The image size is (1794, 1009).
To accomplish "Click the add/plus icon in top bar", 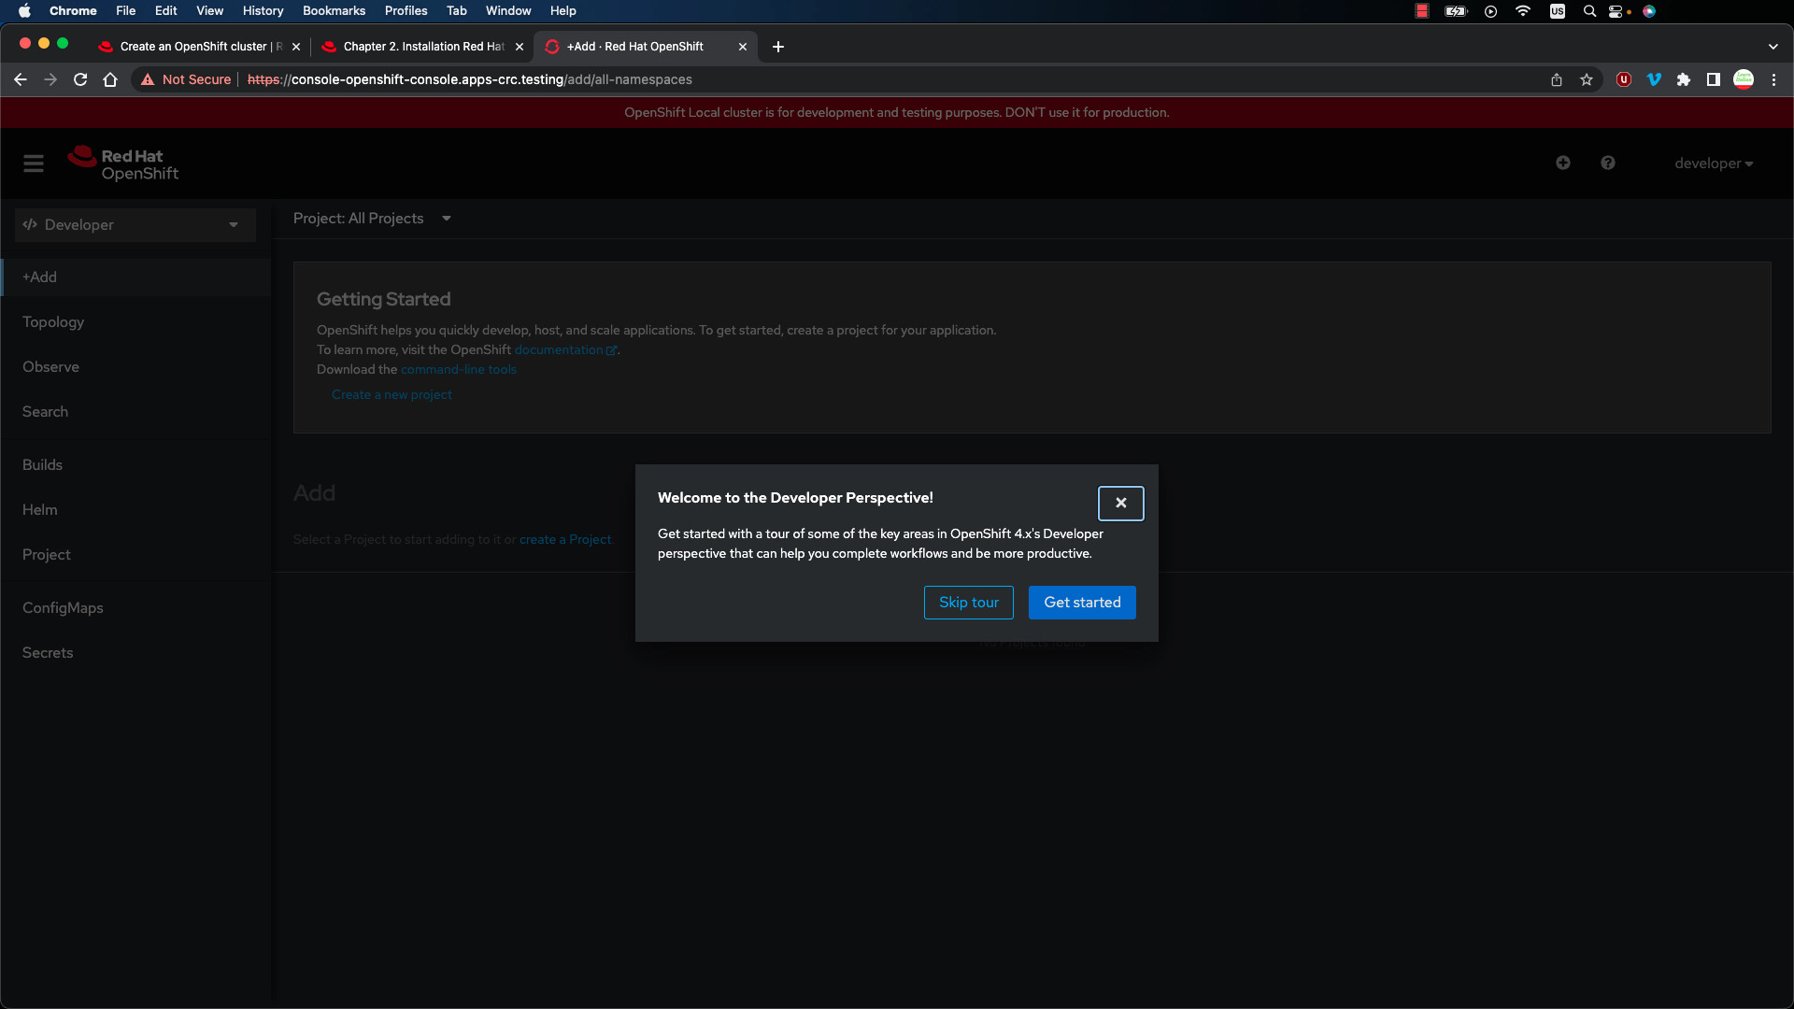I will click(x=1563, y=163).
